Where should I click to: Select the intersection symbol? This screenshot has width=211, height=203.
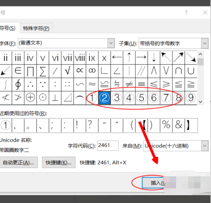pos(179,71)
